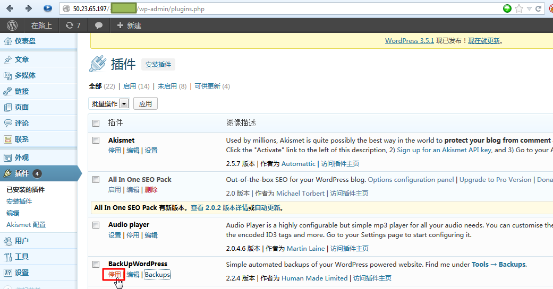Screen dimensions: 553x289
Task: Click 设置 under Akismet
Action: [x=151, y=150]
